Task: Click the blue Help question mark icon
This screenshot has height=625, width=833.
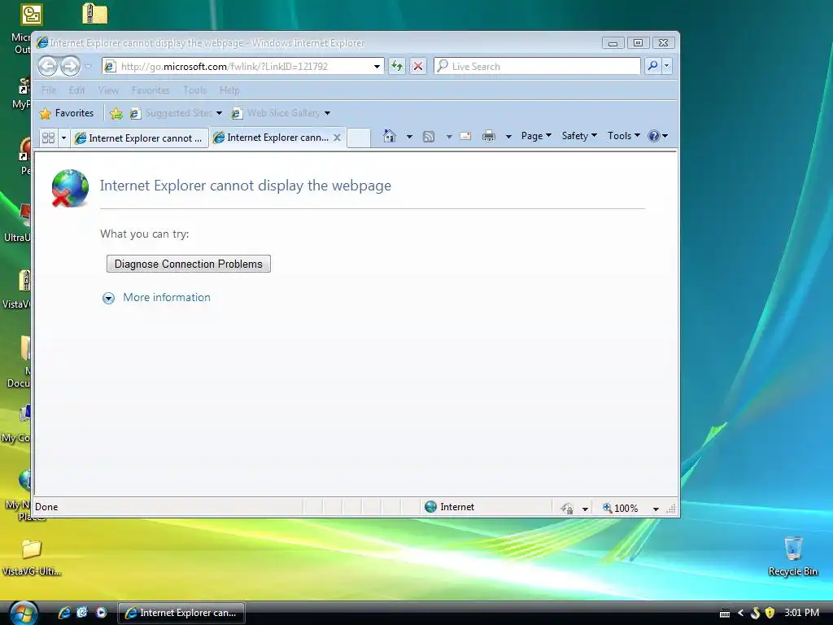Action: pyautogui.click(x=653, y=136)
